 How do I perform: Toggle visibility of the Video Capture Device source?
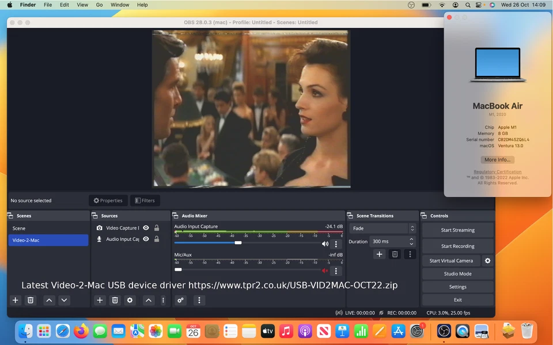click(146, 228)
